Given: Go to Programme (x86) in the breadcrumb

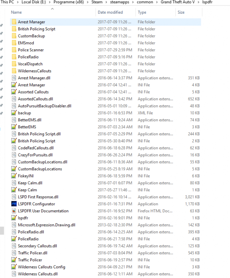Looking at the screenshot, I should pos(69,2).
